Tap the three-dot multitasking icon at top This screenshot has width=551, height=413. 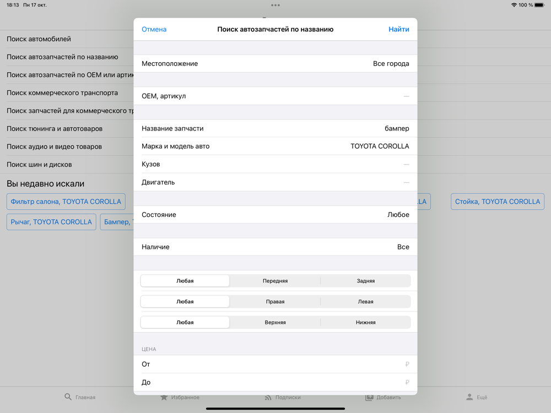(x=275, y=5)
